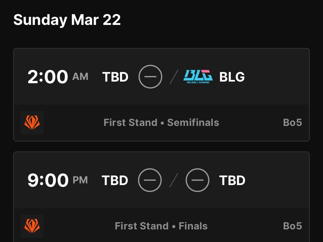Click the slash divider in the Finals matchup
The width and height of the screenshot is (323, 242).
[x=174, y=180]
